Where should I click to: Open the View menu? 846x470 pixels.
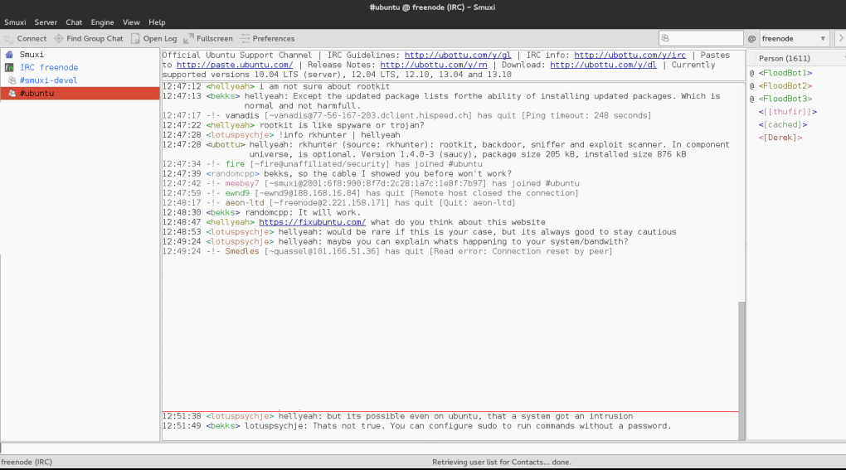tap(131, 22)
